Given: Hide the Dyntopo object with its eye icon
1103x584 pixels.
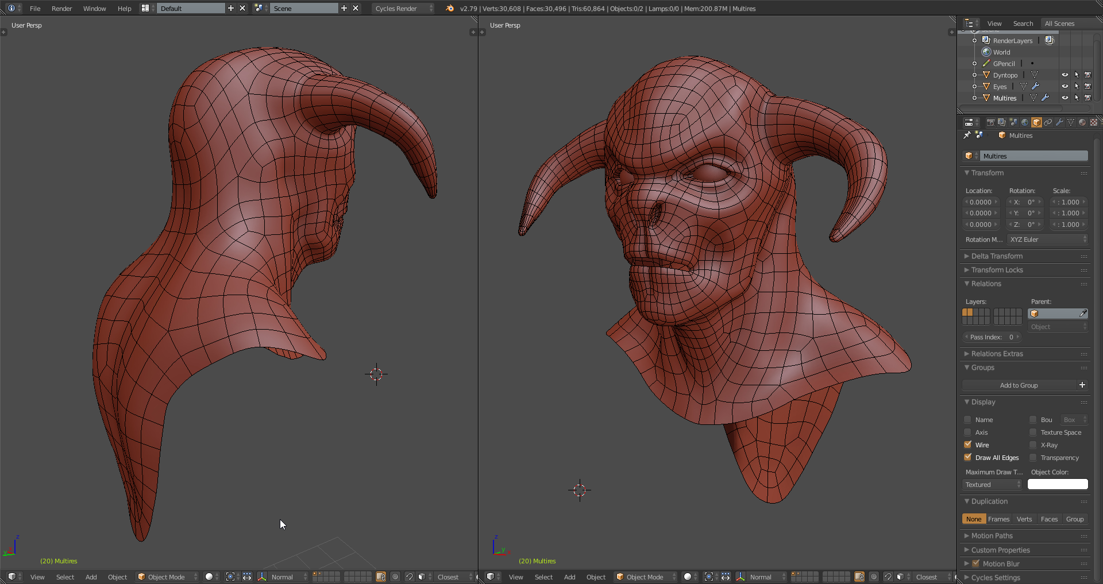Looking at the screenshot, I should click(1065, 75).
